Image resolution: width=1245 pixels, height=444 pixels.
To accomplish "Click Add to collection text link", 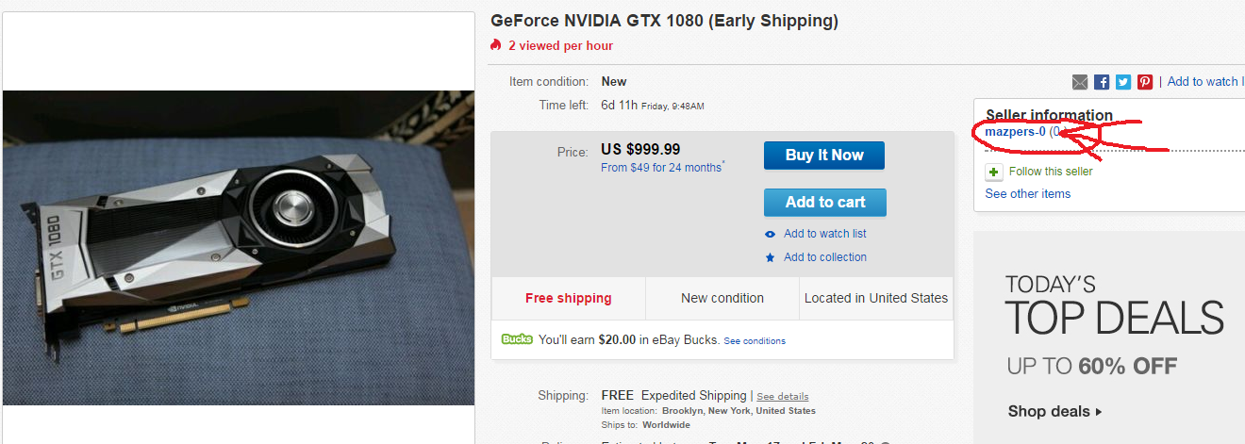I will pyautogui.click(x=824, y=257).
